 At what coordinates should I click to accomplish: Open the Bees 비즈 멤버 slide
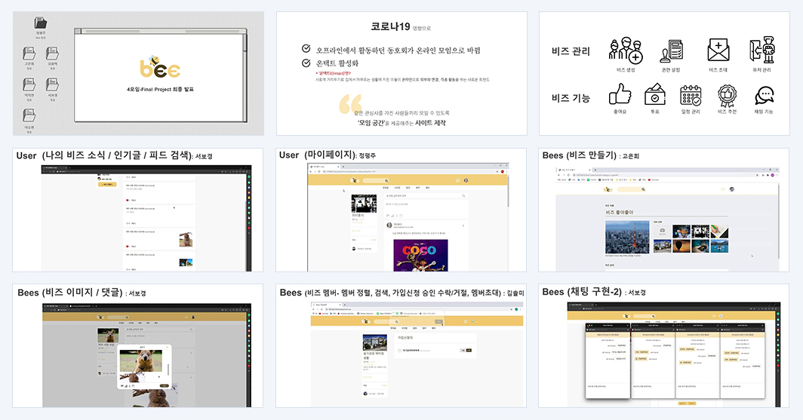(x=401, y=346)
